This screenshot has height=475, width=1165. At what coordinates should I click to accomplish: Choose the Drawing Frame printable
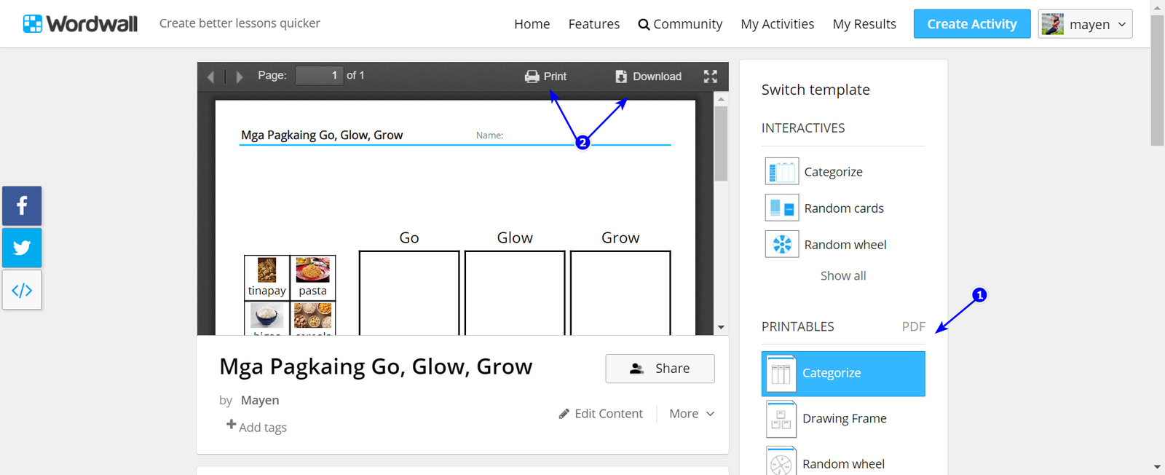pyautogui.click(x=844, y=419)
